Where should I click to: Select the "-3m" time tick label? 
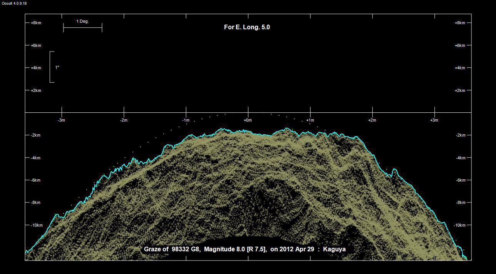[x=61, y=120]
